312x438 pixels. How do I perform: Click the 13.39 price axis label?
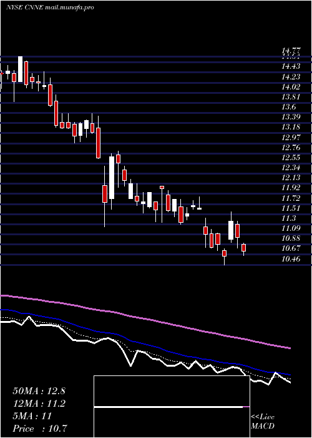tap(291, 117)
